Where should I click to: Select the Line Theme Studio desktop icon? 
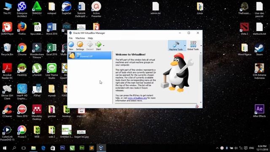coord(51,71)
